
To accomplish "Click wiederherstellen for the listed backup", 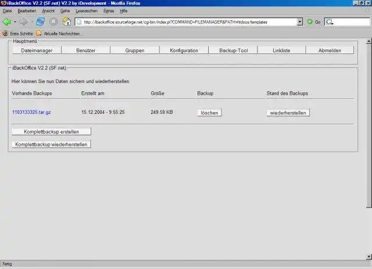I will click(x=288, y=113).
